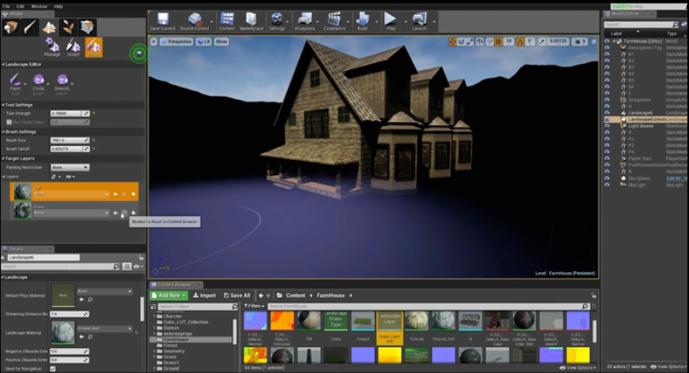689x373 pixels.
Task: Expand the Geometry folder in tree
Action: click(155, 351)
